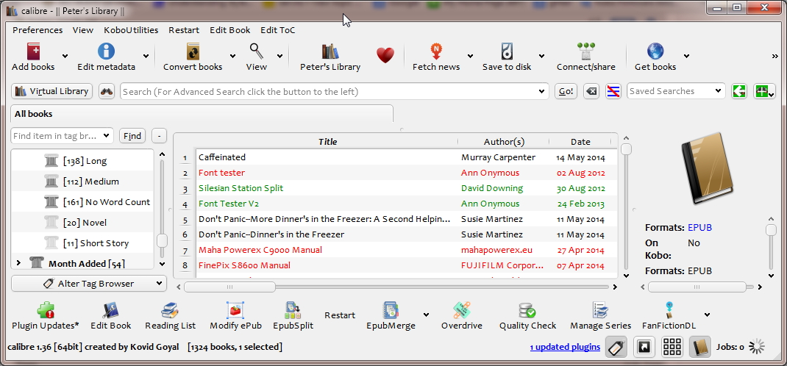Screen dimensions: 787x366
Task: Click Restart button in bottom toolbar
Action: 340,315
